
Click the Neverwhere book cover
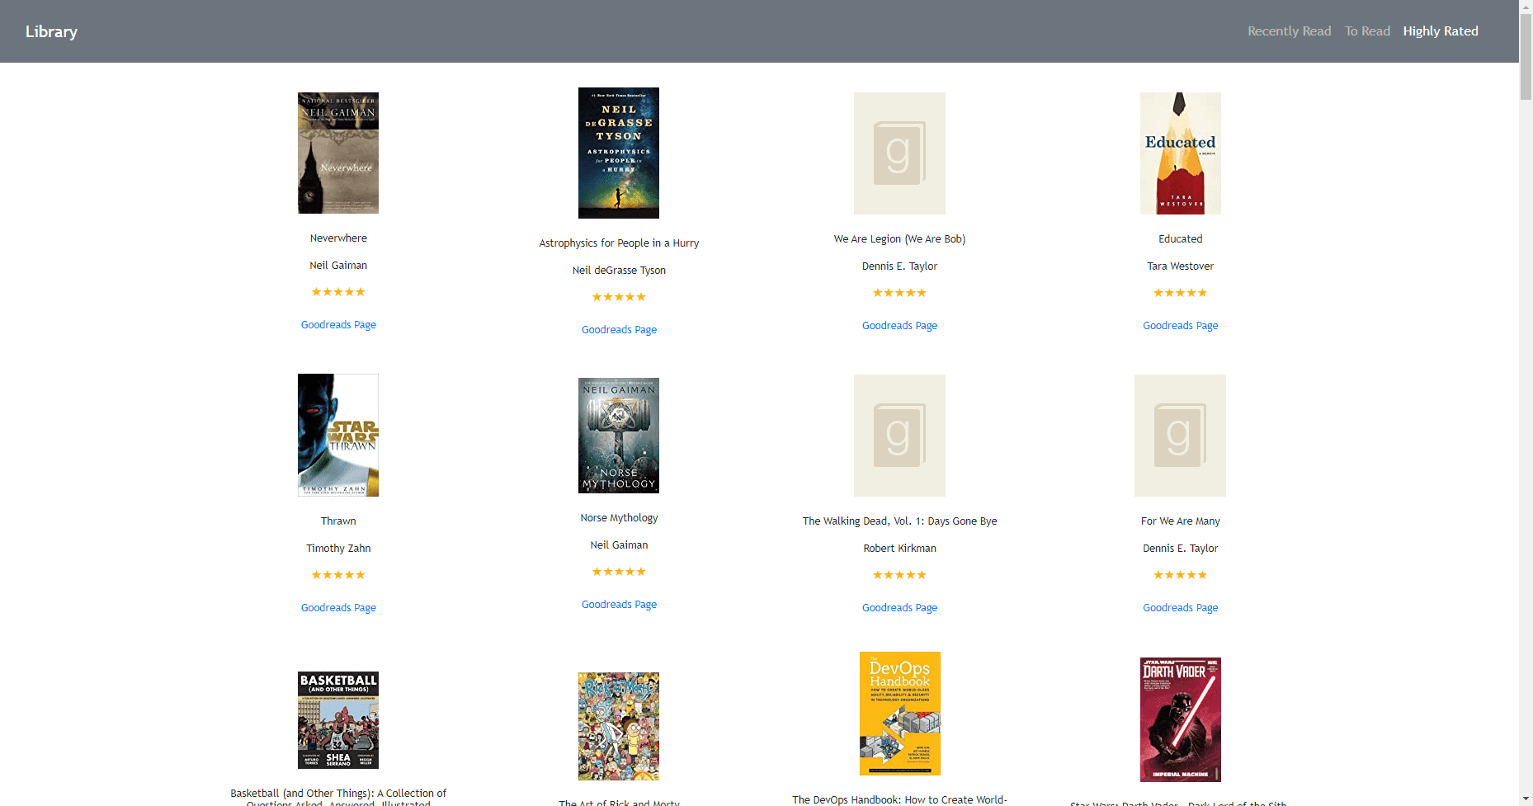click(338, 153)
